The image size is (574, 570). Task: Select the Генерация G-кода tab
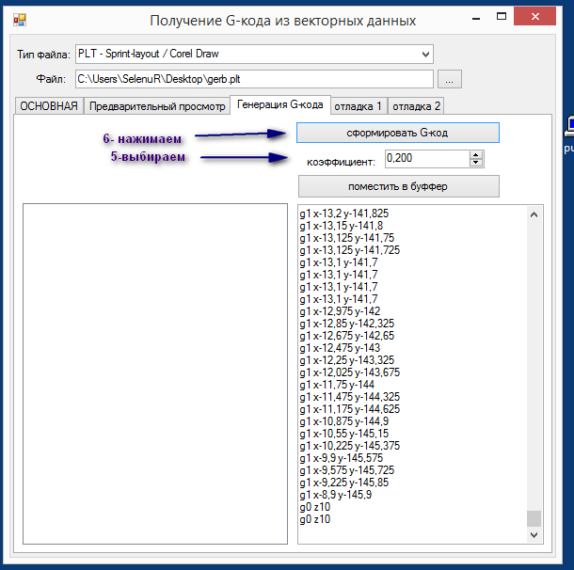pos(280,104)
